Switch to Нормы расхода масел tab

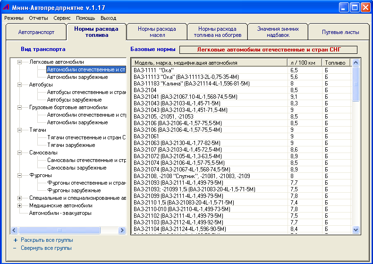(157, 32)
